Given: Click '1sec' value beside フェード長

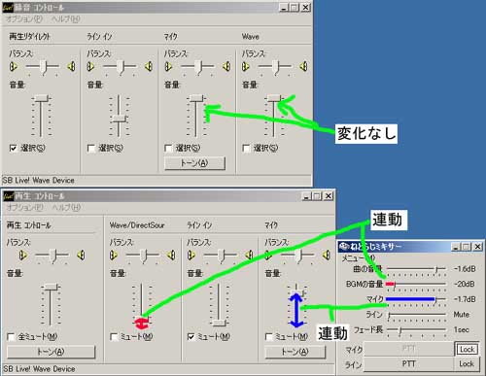Looking at the screenshot, I should click(462, 329).
